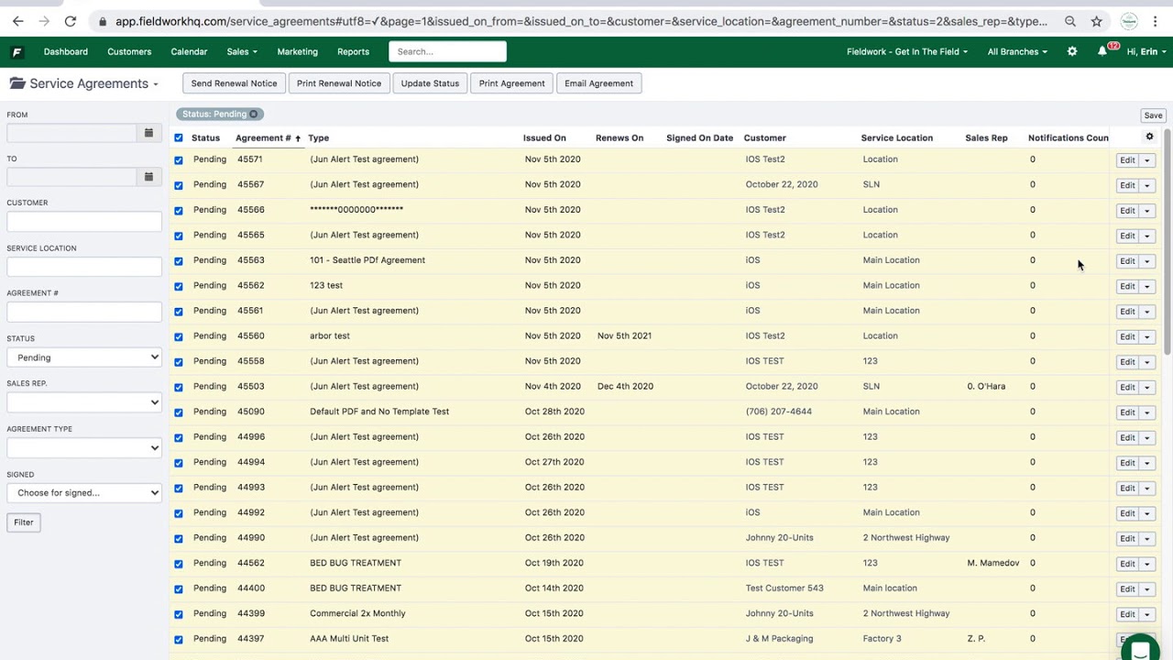Open the AGREEMENT TYPE dropdown
Viewport: 1173px width, 660px height.
(84, 447)
